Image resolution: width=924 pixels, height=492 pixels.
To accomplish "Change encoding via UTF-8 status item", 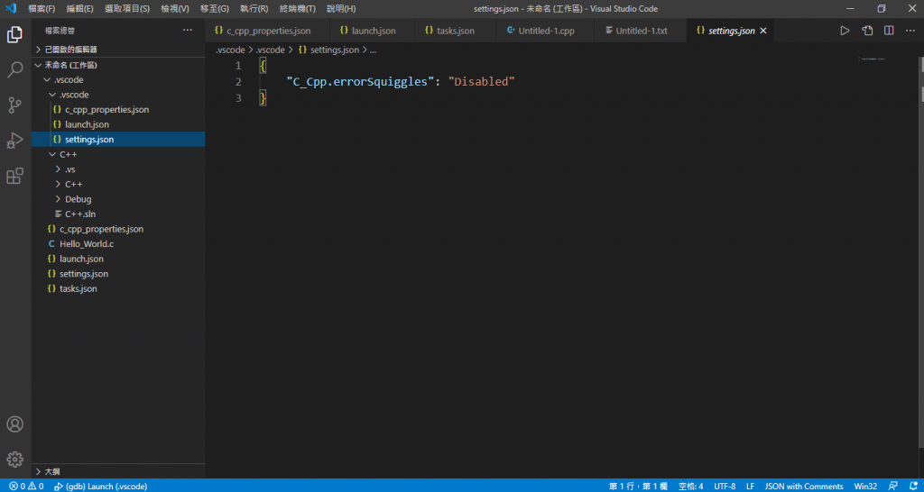I will click(x=725, y=486).
